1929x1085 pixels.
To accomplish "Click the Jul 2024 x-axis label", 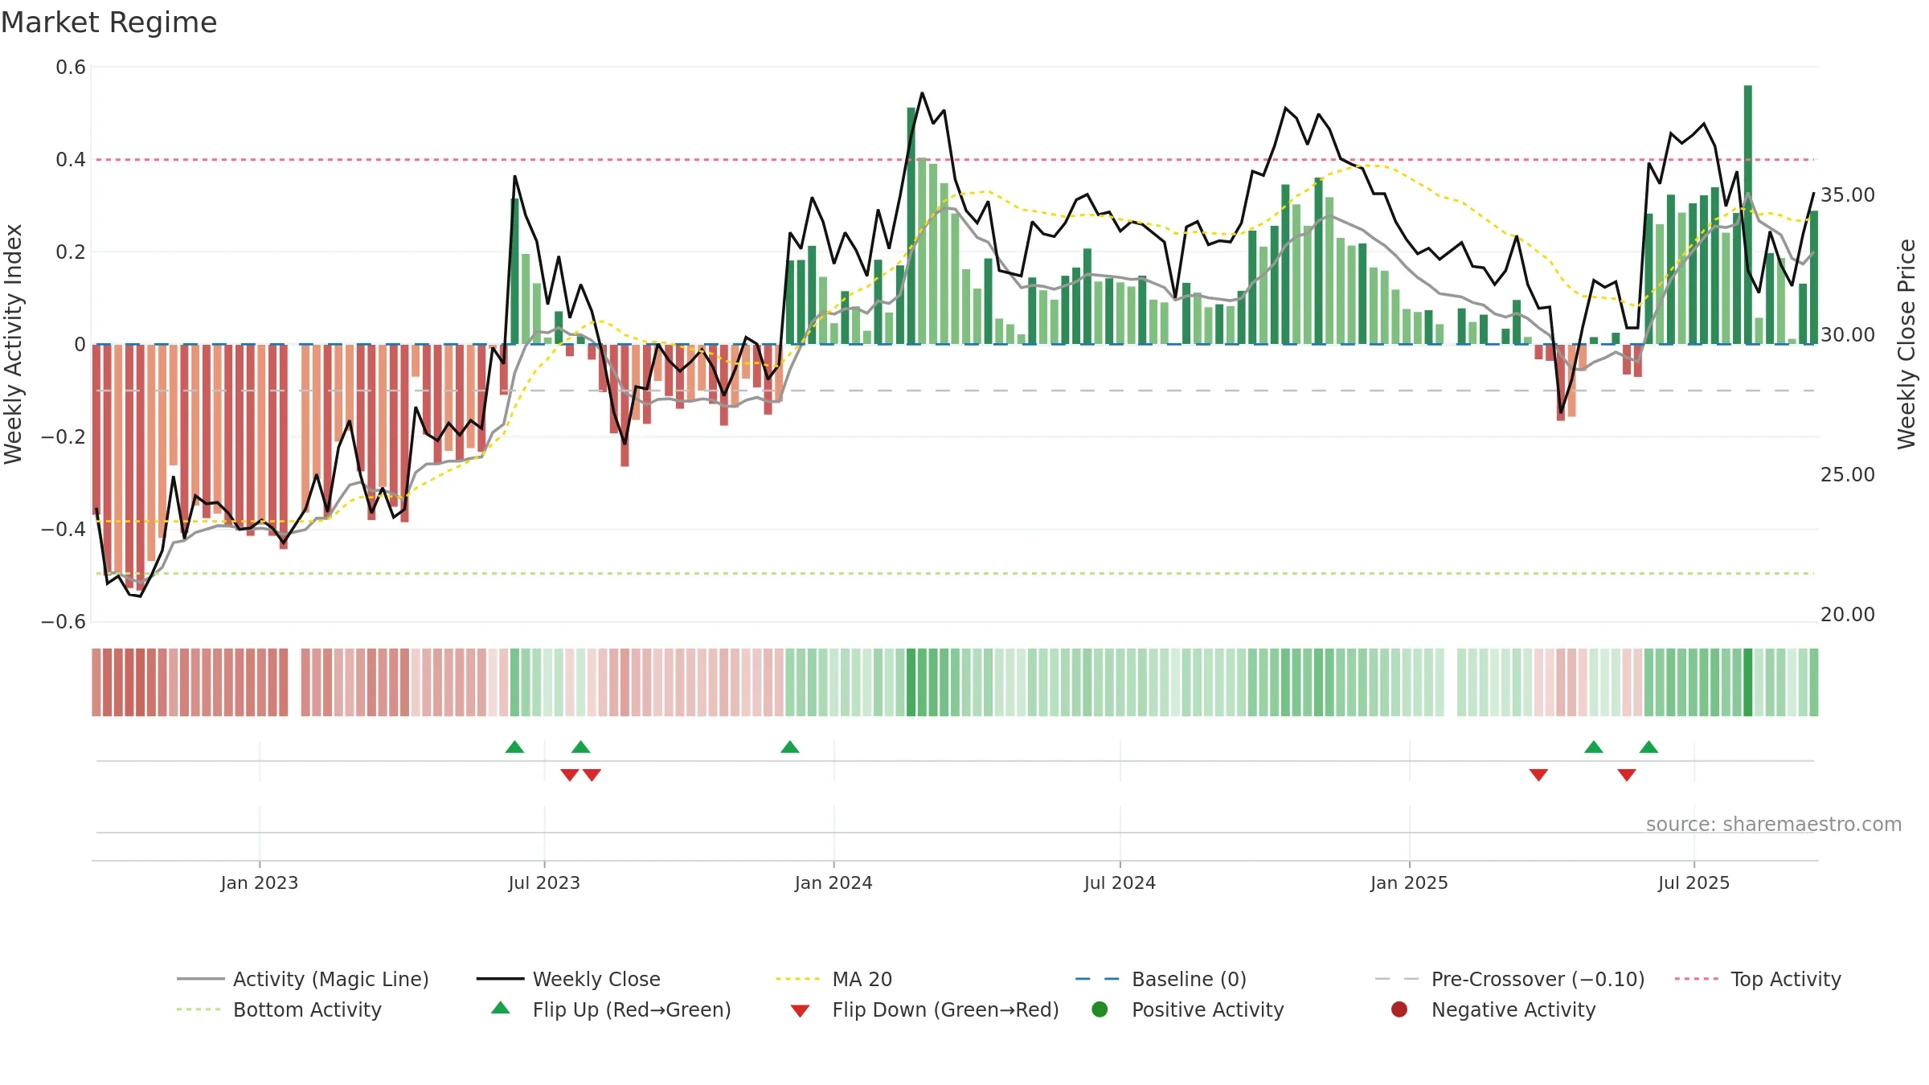I will click(x=1120, y=883).
